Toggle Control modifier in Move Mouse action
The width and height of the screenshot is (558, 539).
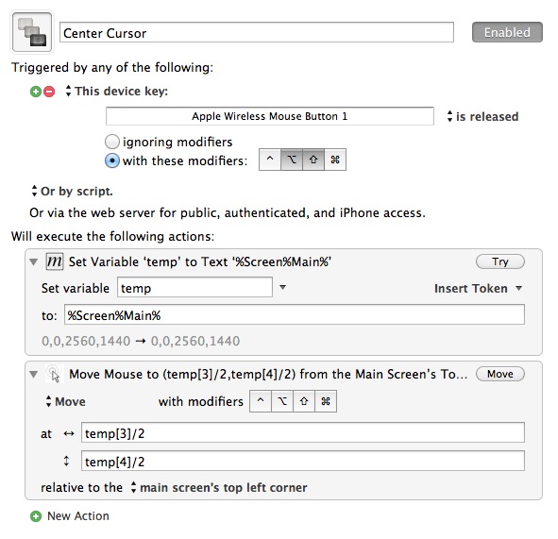(261, 401)
